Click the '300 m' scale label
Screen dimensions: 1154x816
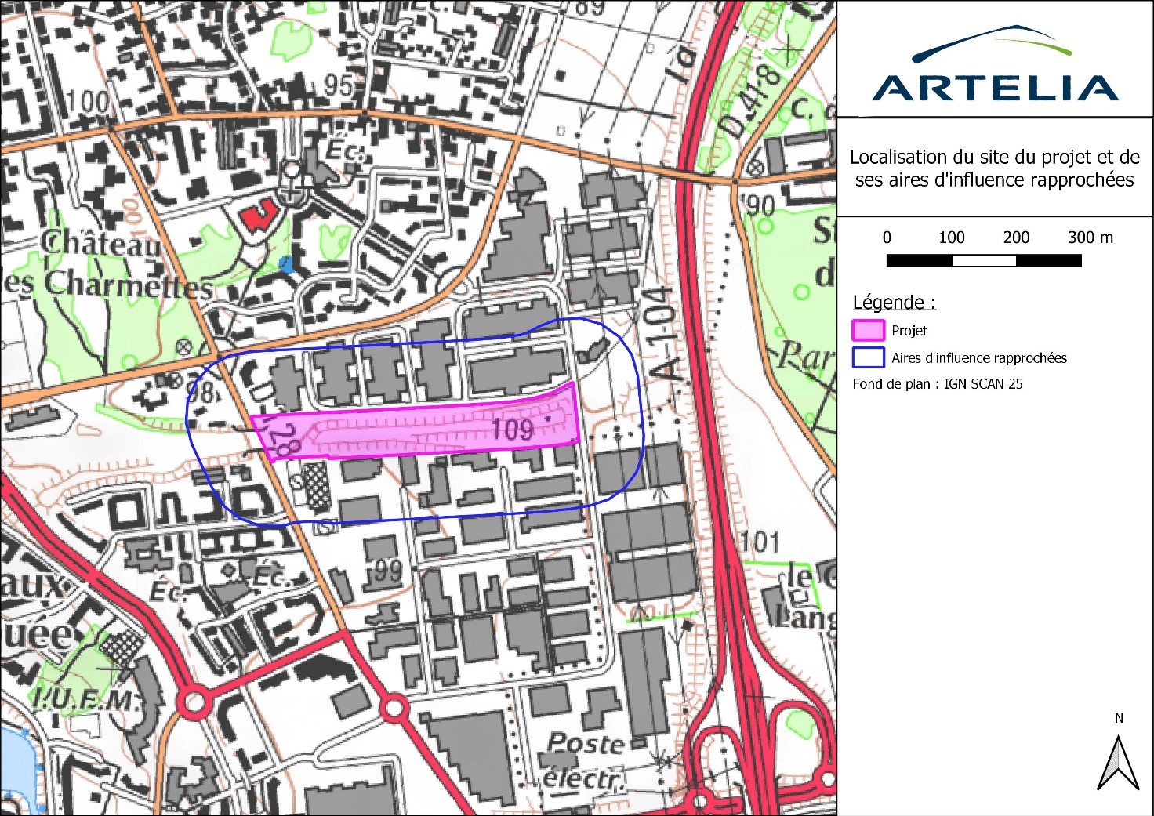point(1090,238)
